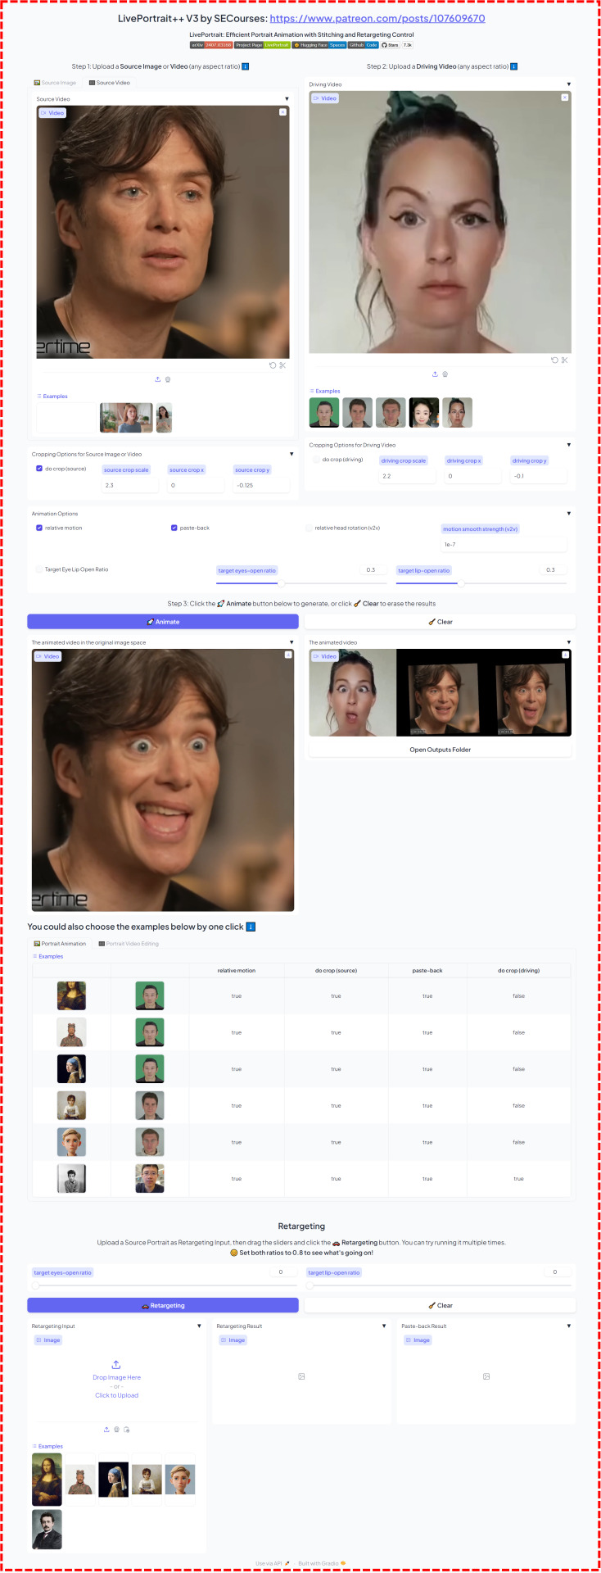The height and width of the screenshot is (1573, 601).
Task: Enable Target Eye Lip Open Ratio
Action: tap(39, 569)
